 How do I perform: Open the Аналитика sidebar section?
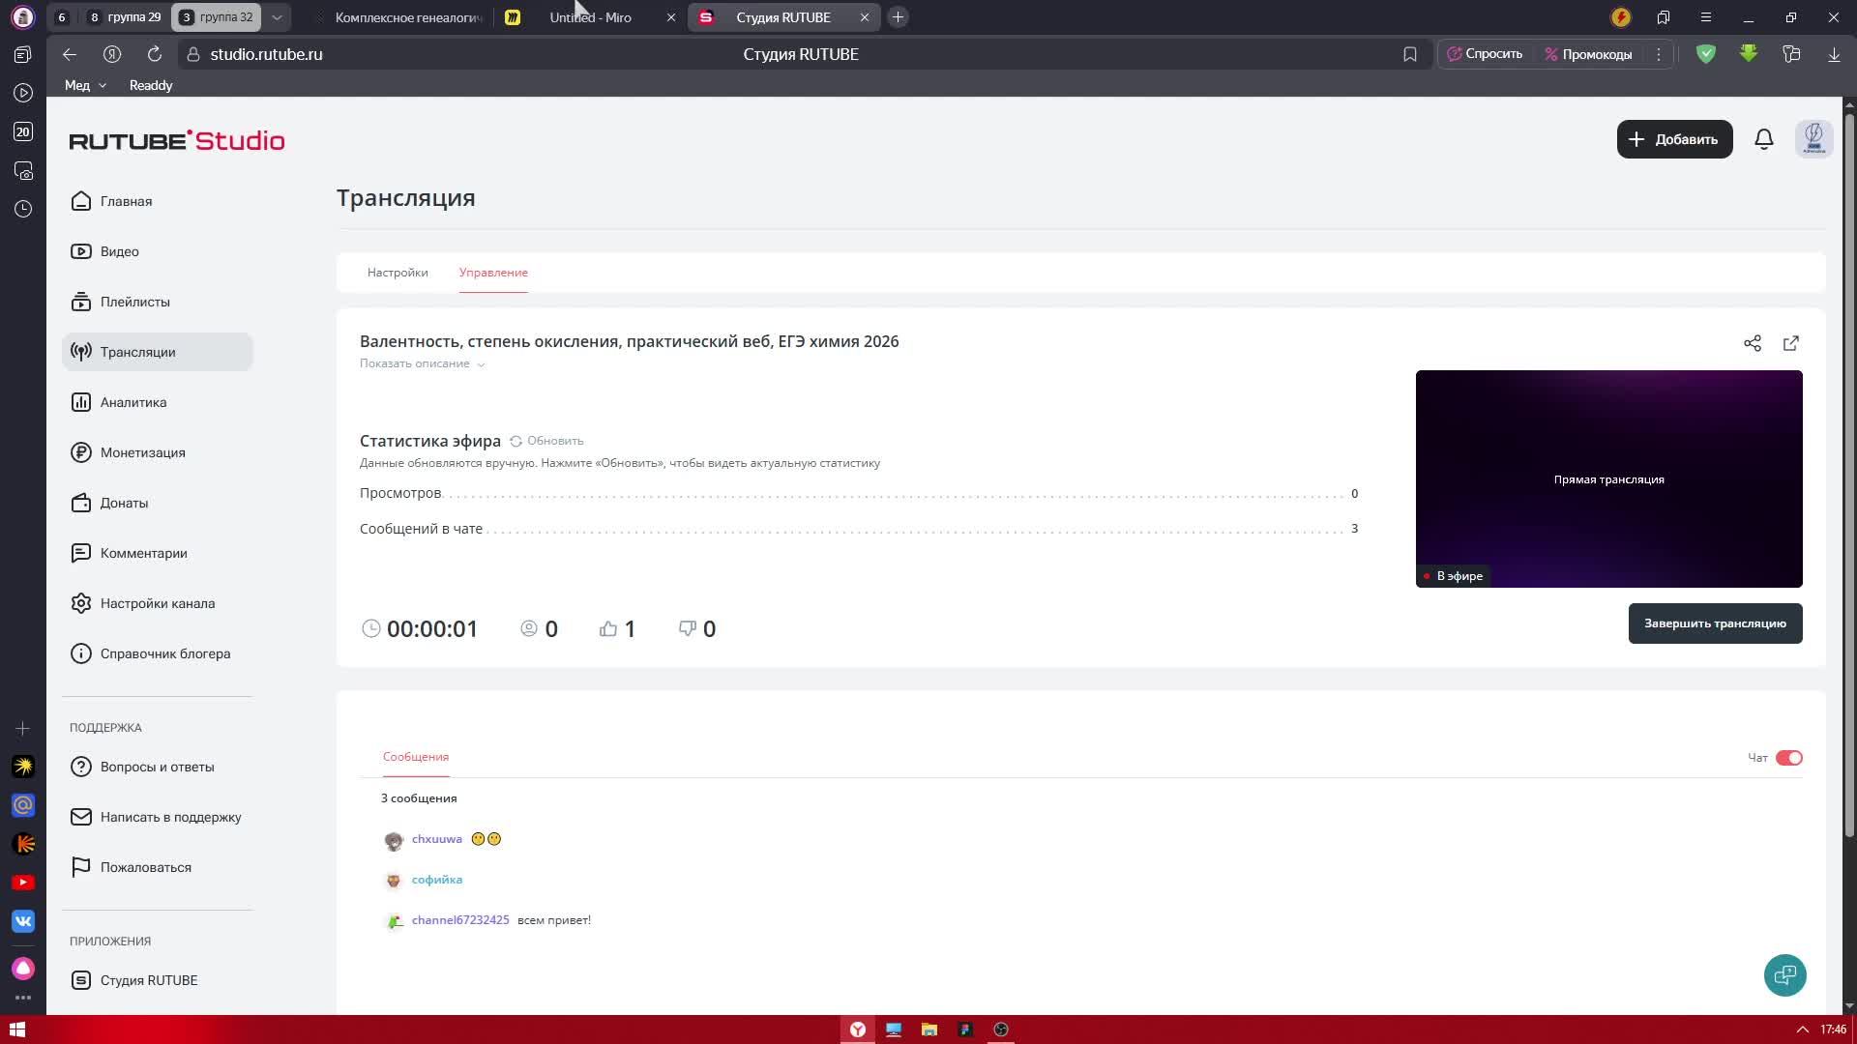click(x=133, y=402)
